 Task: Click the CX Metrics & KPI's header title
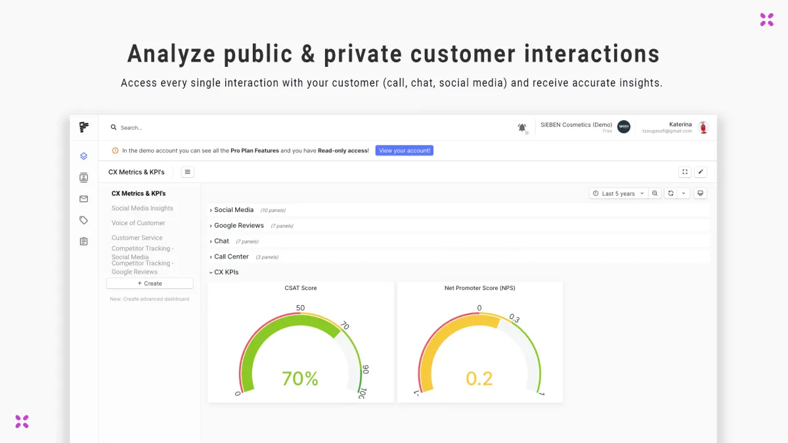coord(137,172)
